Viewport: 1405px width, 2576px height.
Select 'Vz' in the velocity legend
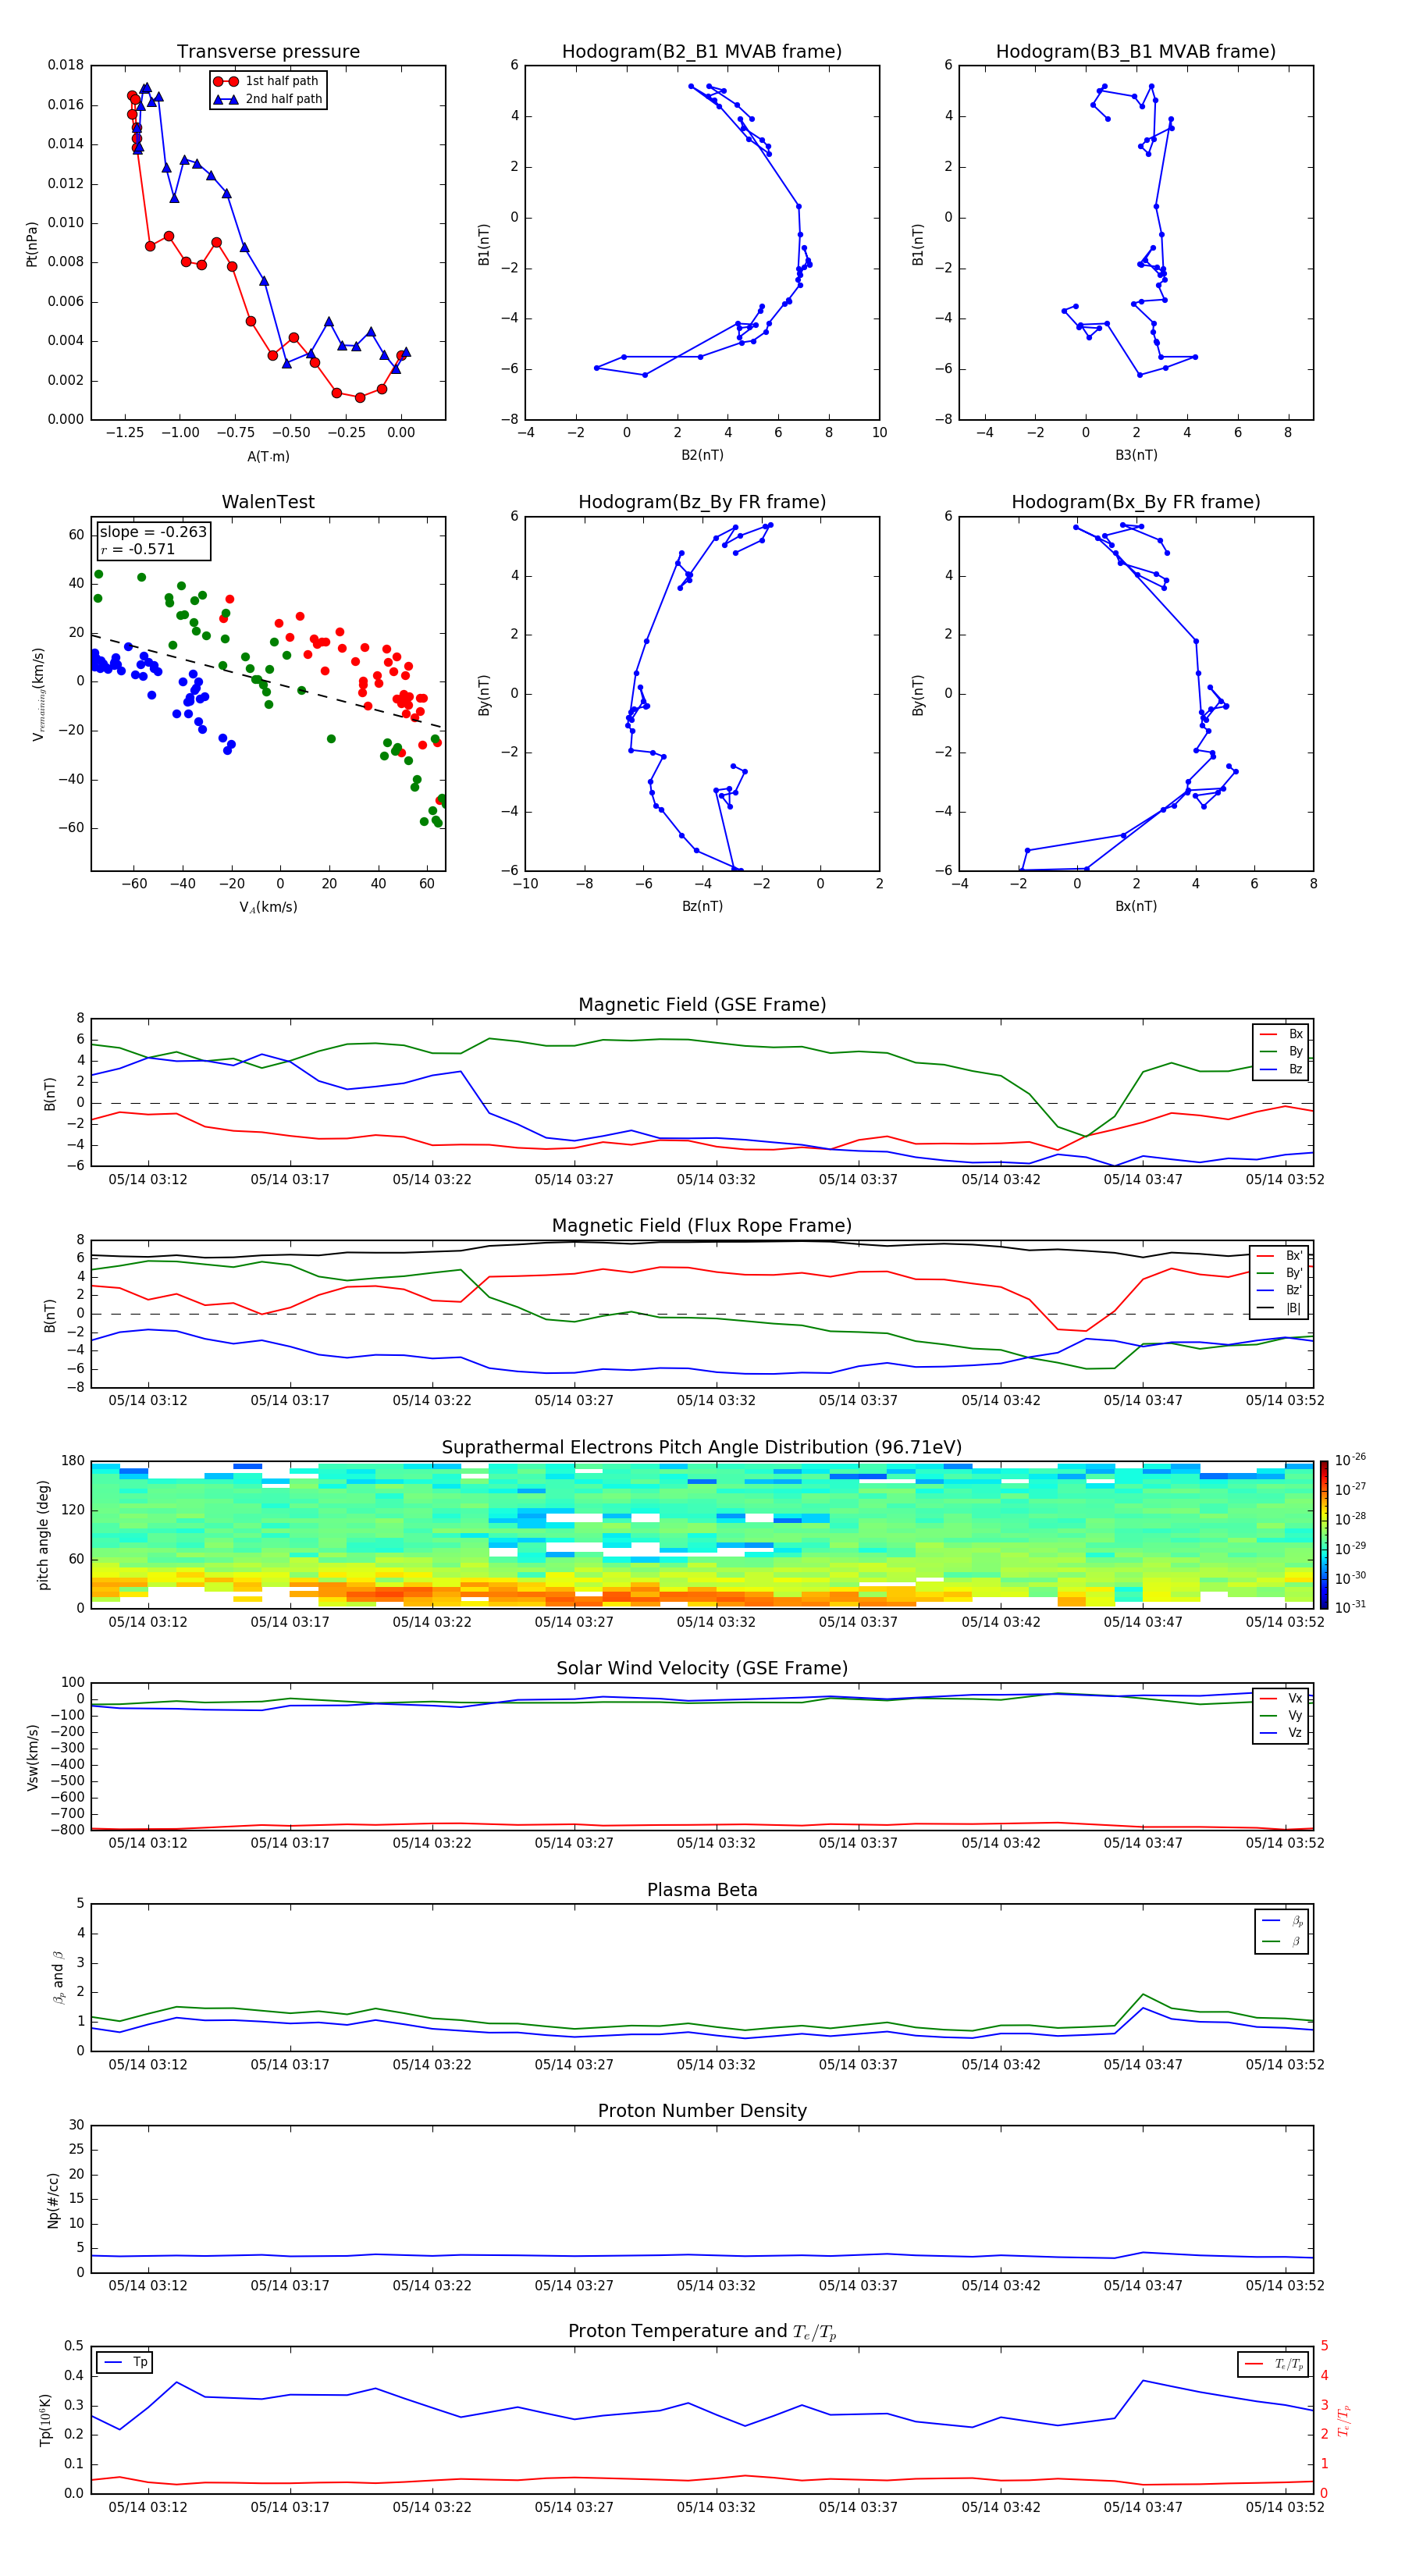point(1281,1733)
